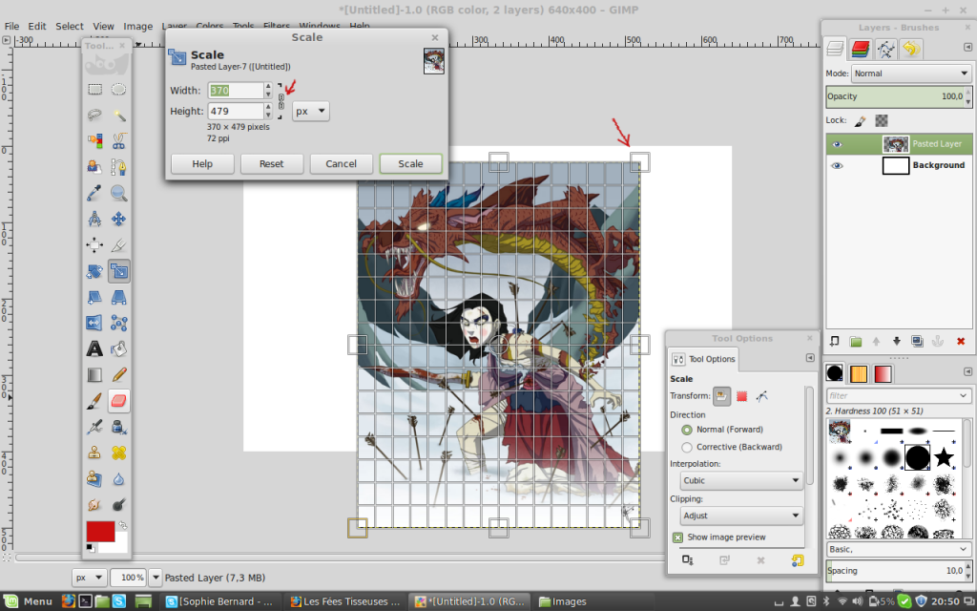Open the Select menu
Screen dimensions: 977x611
69,26
